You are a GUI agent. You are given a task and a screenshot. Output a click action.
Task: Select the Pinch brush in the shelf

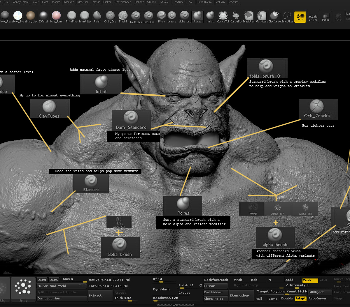click(161, 17)
